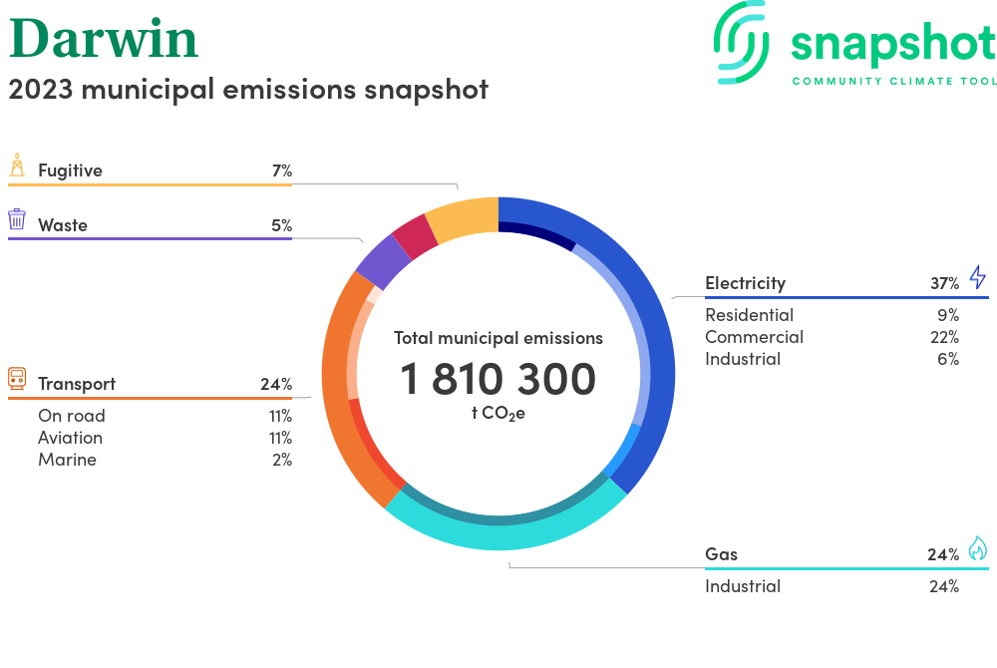Click the Transport bus icon
The image size is (997, 668).
(17, 379)
